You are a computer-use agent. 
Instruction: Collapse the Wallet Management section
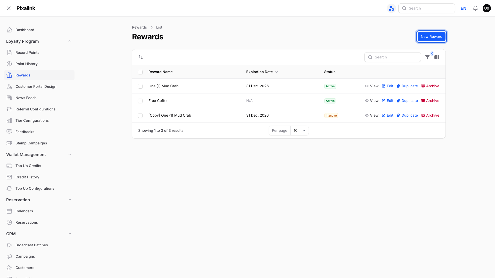[70, 154]
